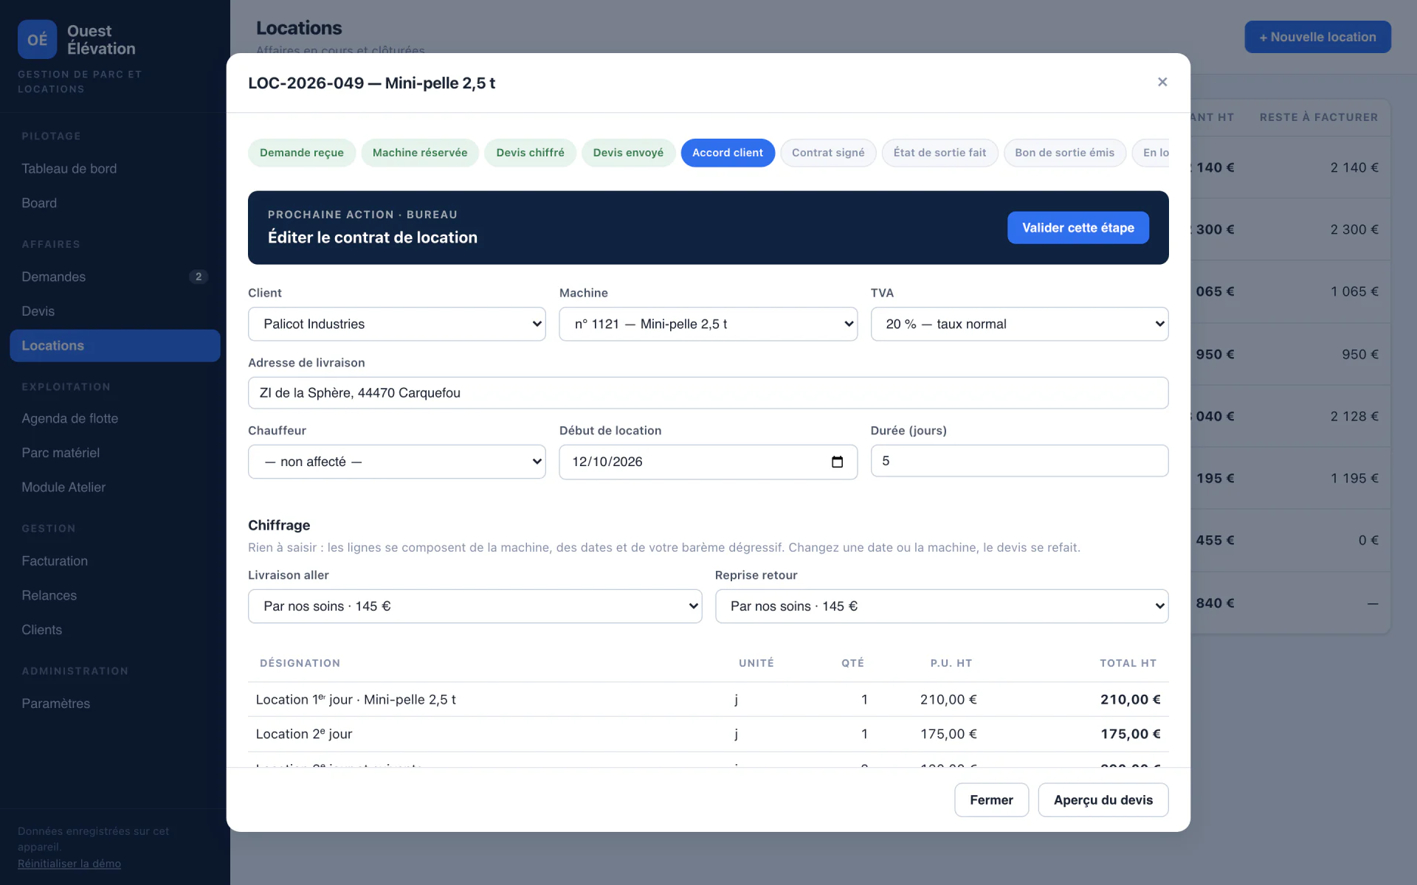Open Relances in the sidebar

(x=114, y=595)
